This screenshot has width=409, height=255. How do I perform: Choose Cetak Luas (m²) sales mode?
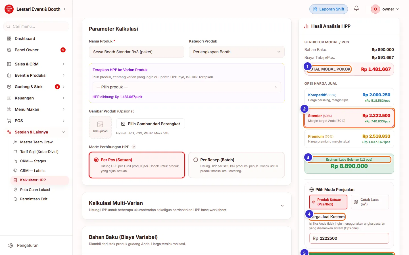pos(370,202)
